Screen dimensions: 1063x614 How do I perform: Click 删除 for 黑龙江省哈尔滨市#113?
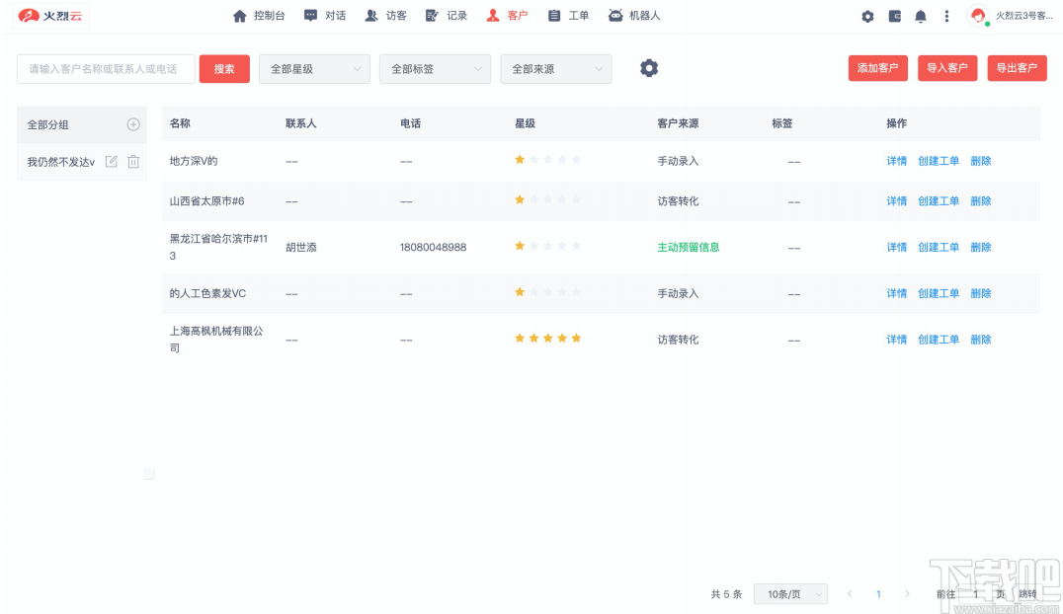pos(980,248)
